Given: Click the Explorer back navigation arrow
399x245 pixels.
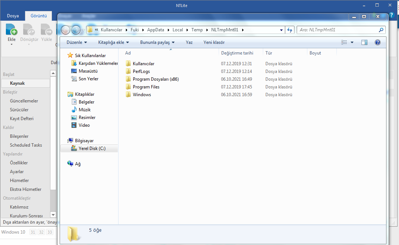Looking at the screenshot, I should click(x=66, y=30).
